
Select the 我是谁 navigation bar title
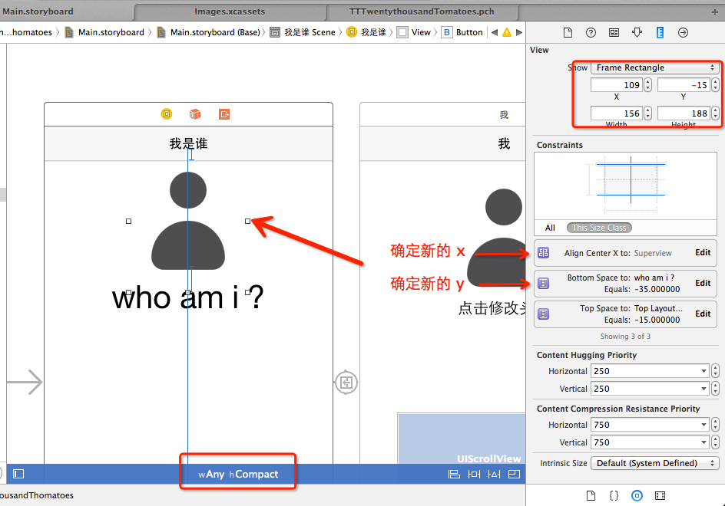coord(188,143)
